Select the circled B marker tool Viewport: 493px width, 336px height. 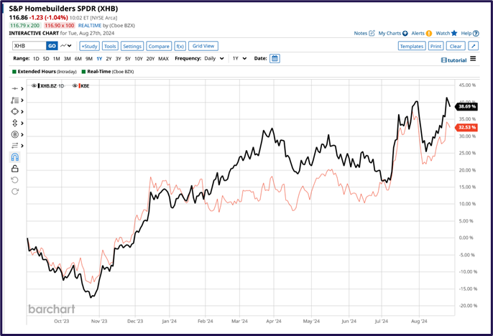coord(15,135)
